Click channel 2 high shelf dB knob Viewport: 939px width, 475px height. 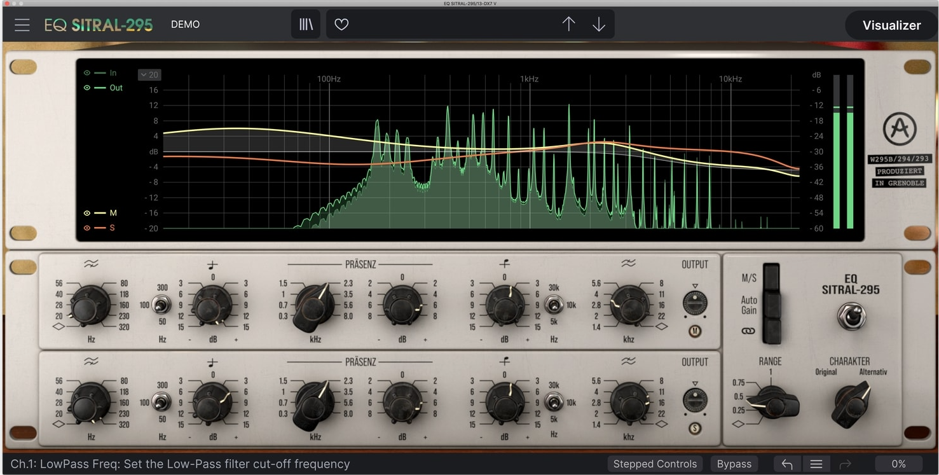click(x=505, y=402)
